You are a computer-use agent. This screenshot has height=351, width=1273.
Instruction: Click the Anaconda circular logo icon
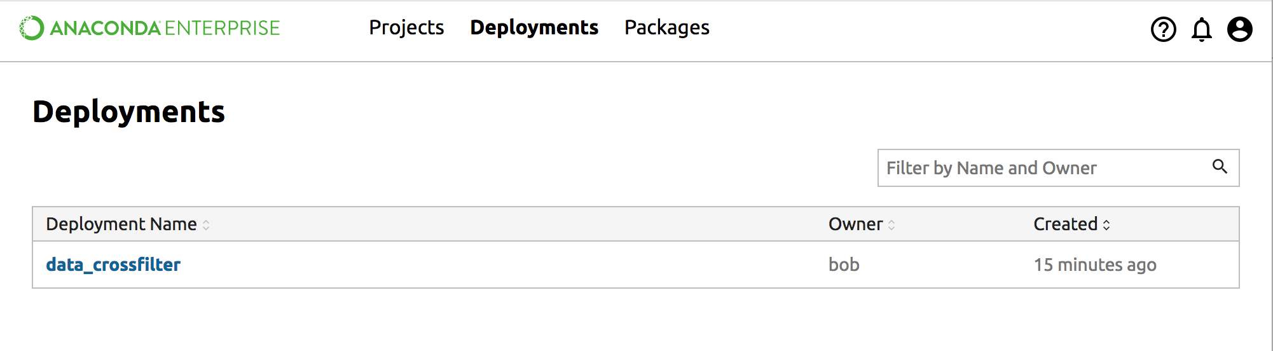[32, 28]
